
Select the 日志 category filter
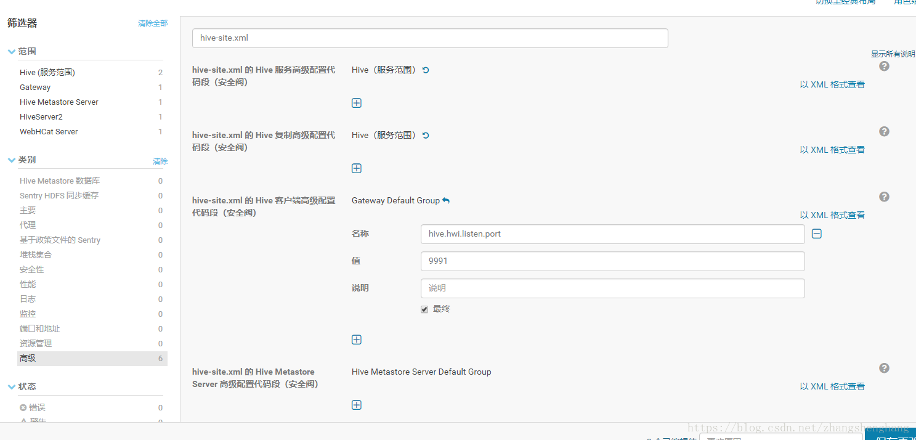[x=92, y=299]
